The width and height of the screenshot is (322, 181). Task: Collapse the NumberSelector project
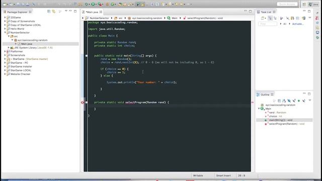(5, 32)
